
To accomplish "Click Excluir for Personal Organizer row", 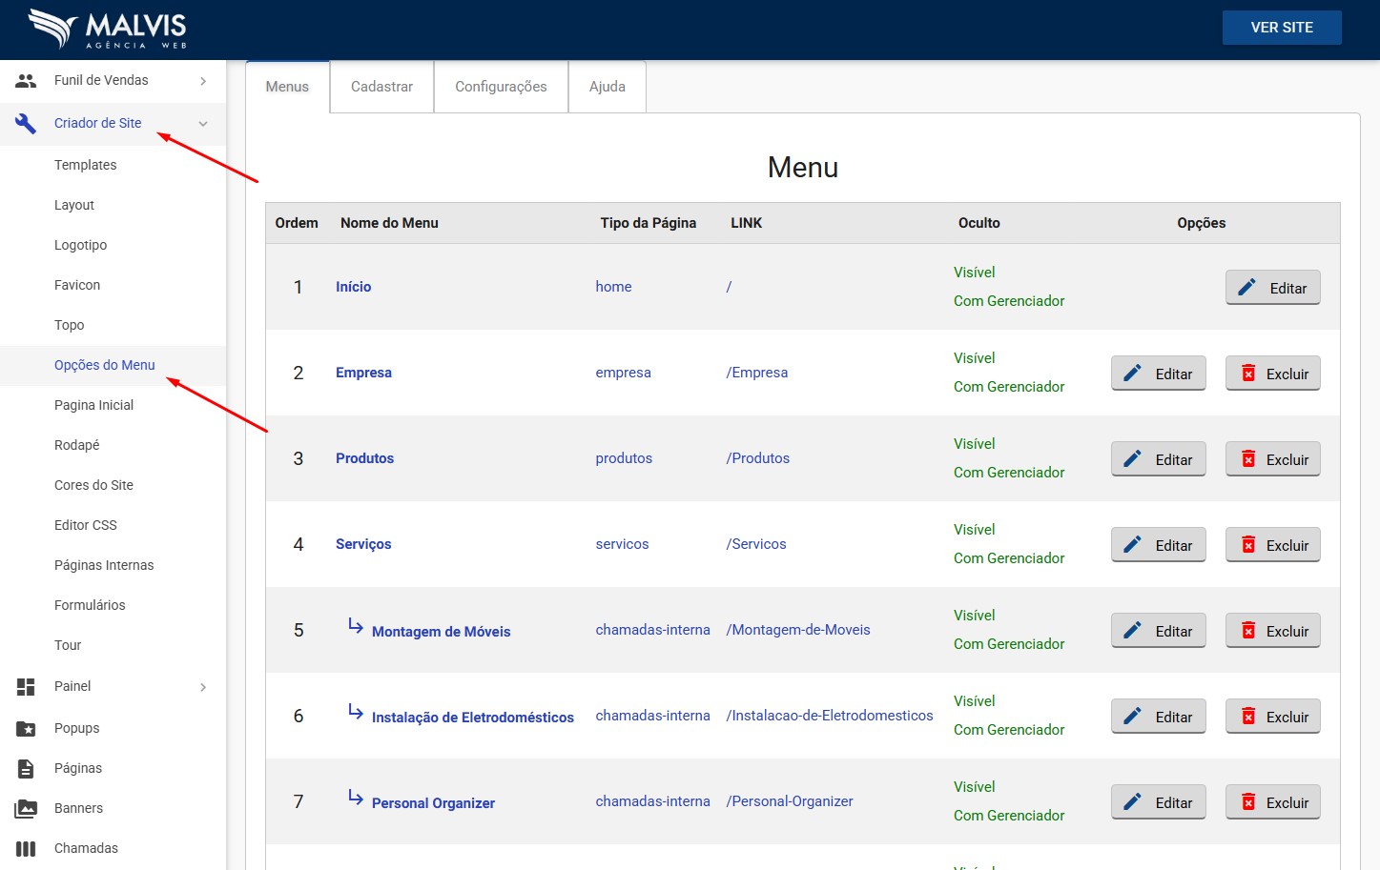I will pos(1272,802).
